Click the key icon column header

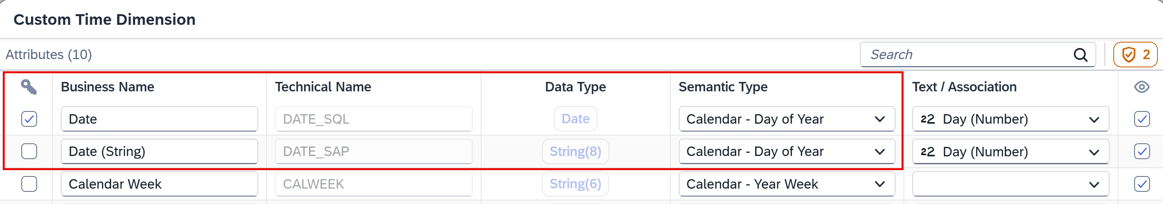[x=29, y=87]
